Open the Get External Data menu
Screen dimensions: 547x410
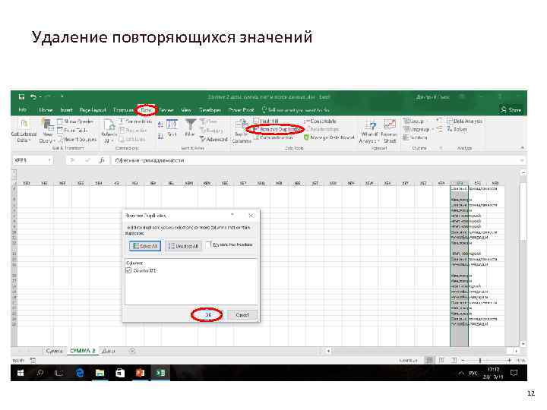tap(24, 131)
